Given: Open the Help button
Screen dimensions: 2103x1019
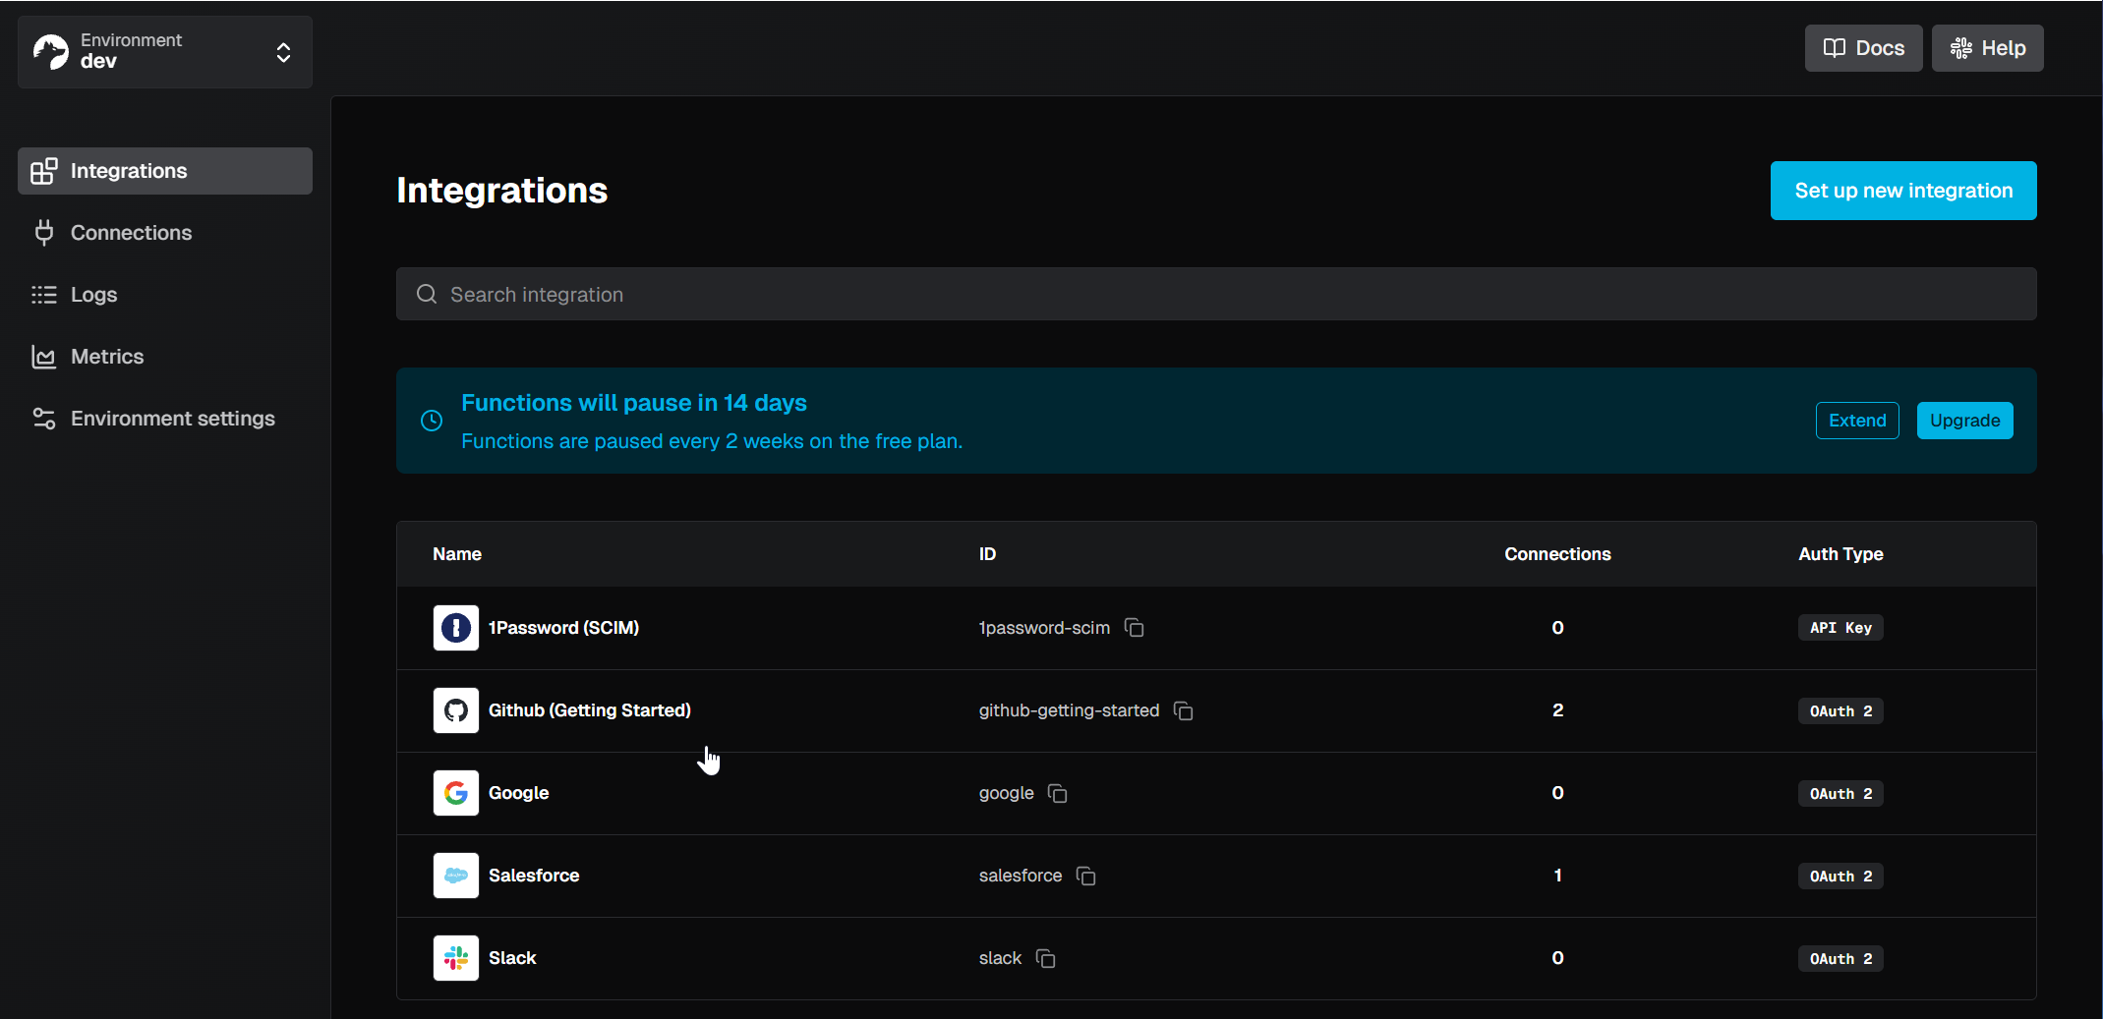Looking at the screenshot, I should point(1988,48).
